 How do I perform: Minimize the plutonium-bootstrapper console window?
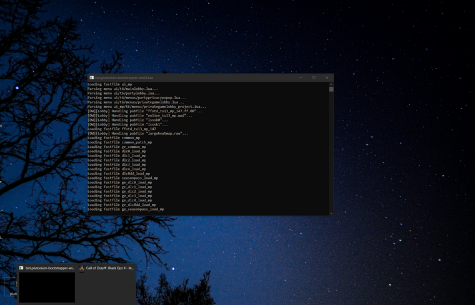point(301,78)
